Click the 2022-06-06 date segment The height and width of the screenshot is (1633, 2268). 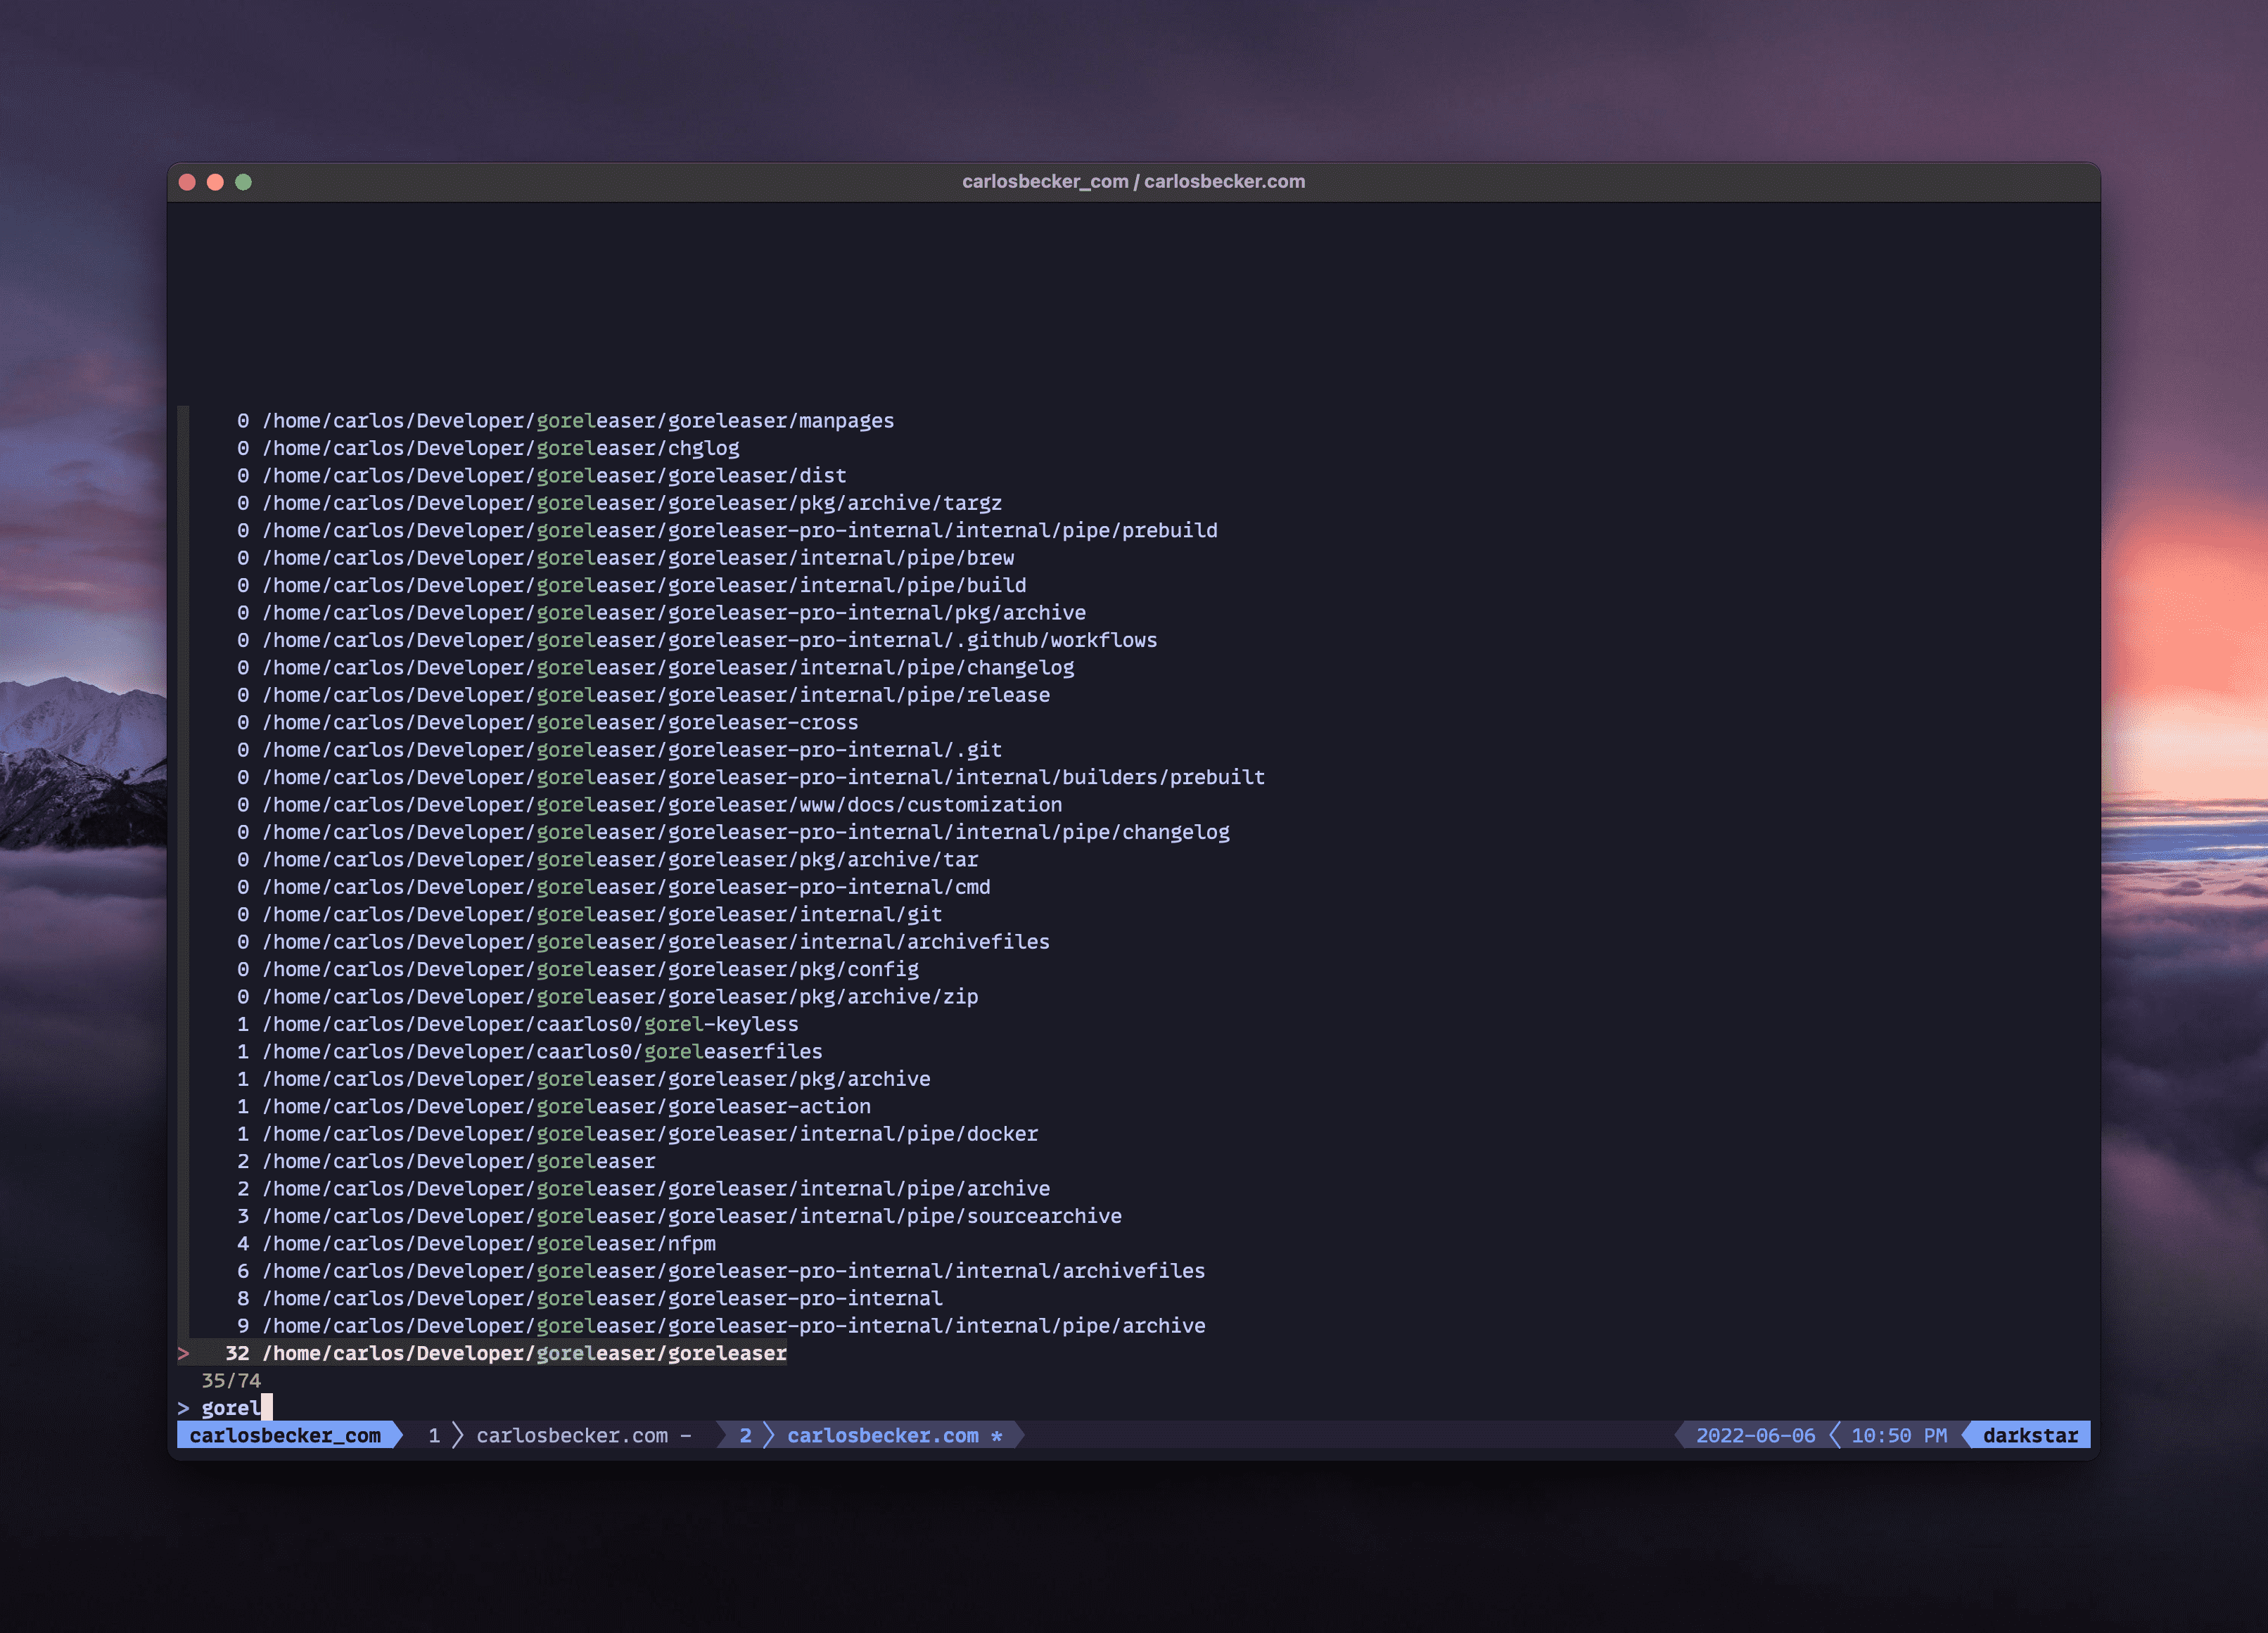[1756, 1435]
